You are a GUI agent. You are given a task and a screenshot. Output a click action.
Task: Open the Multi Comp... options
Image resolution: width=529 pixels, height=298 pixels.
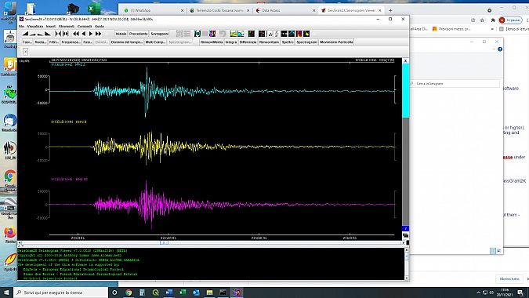coord(155,42)
